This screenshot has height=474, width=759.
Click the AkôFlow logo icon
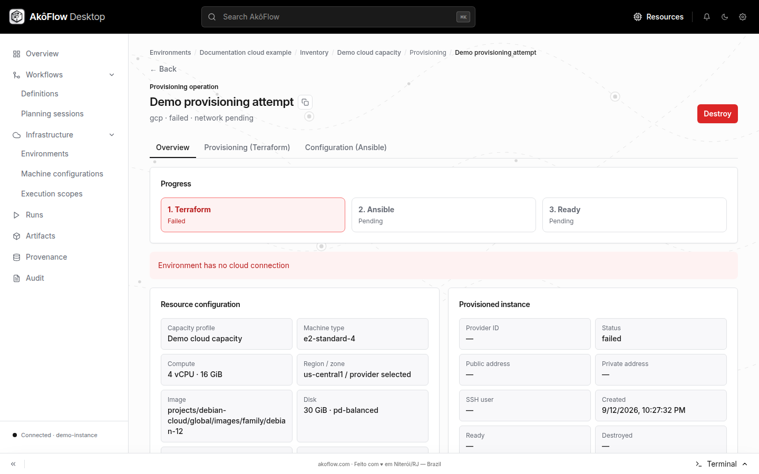click(17, 17)
